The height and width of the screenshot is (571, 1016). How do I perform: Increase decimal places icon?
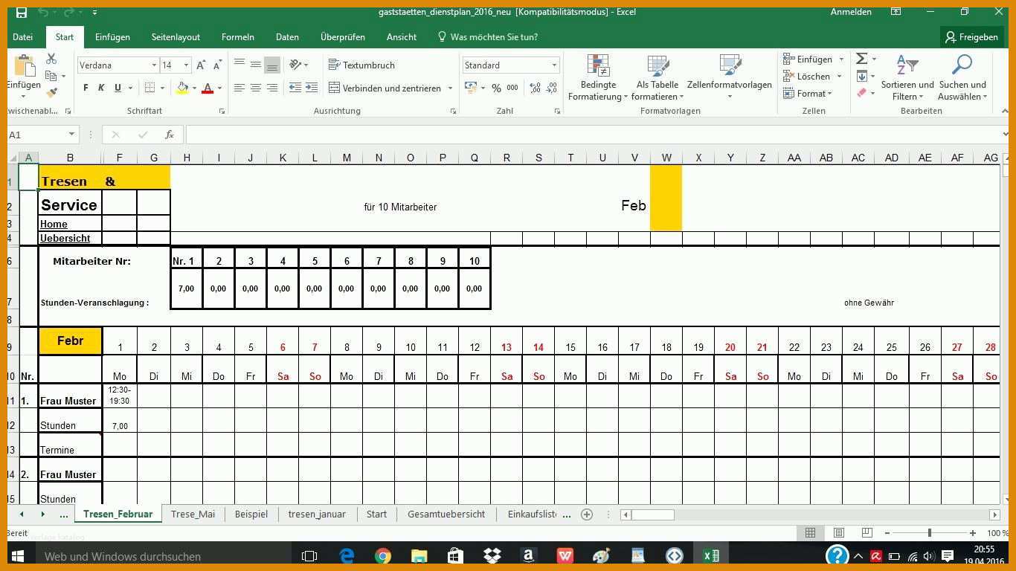[x=535, y=88]
